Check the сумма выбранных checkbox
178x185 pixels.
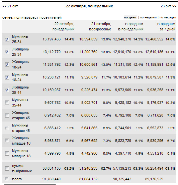click(7, 168)
